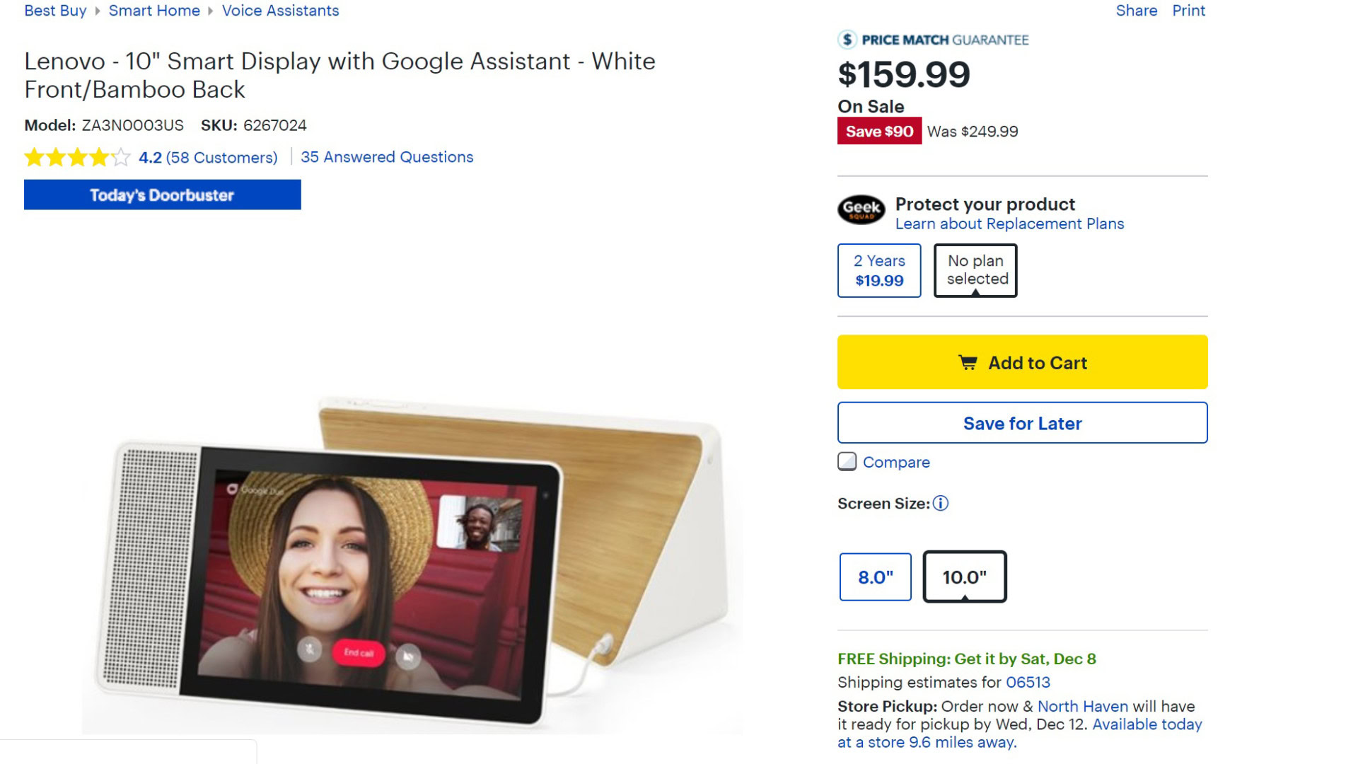Click the star rating icons
The height and width of the screenshot is (764, 1358).
tap(77, 157)
